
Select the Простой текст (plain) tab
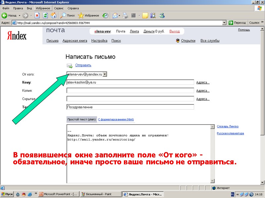(x=81, y=119)
